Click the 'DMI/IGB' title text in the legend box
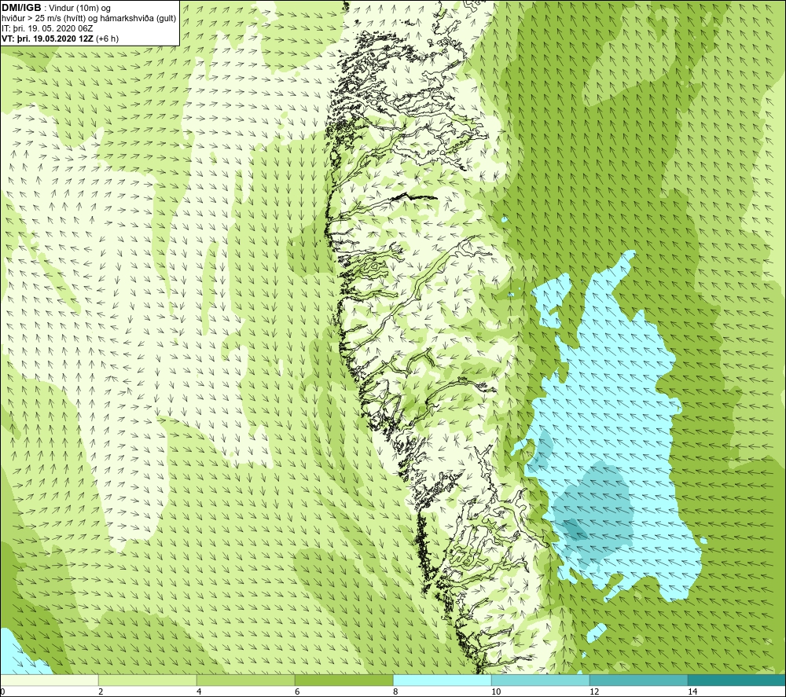This screenshot has width=786, height=697. pos(21,8)
